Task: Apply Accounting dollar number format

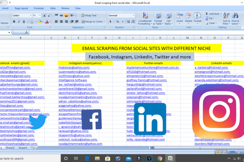Action: coord(110,22)
